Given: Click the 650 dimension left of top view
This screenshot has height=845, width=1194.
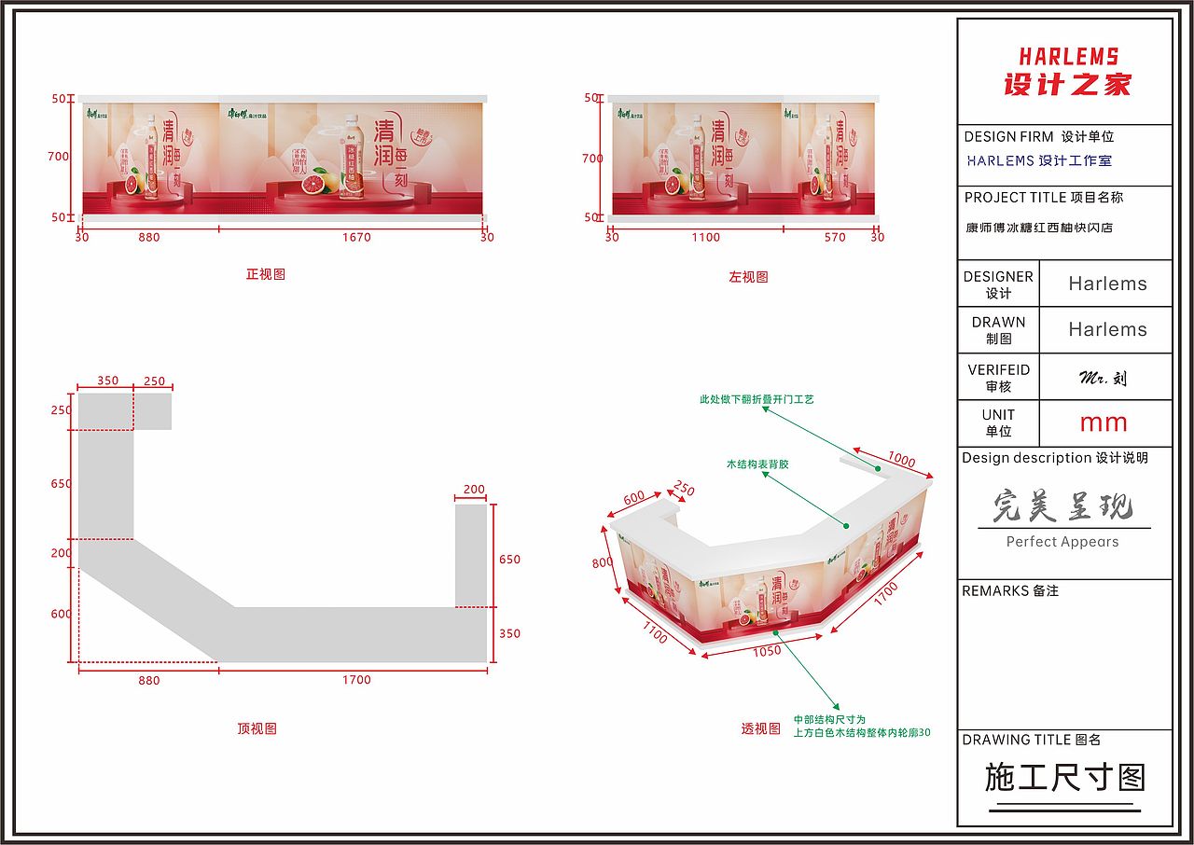Looking at the screenshot, I should pyautogui.click(x=61, y=484).
